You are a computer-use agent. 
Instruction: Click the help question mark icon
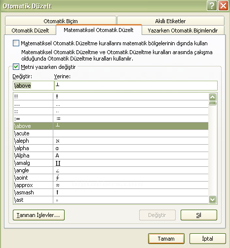click(212, 6)
